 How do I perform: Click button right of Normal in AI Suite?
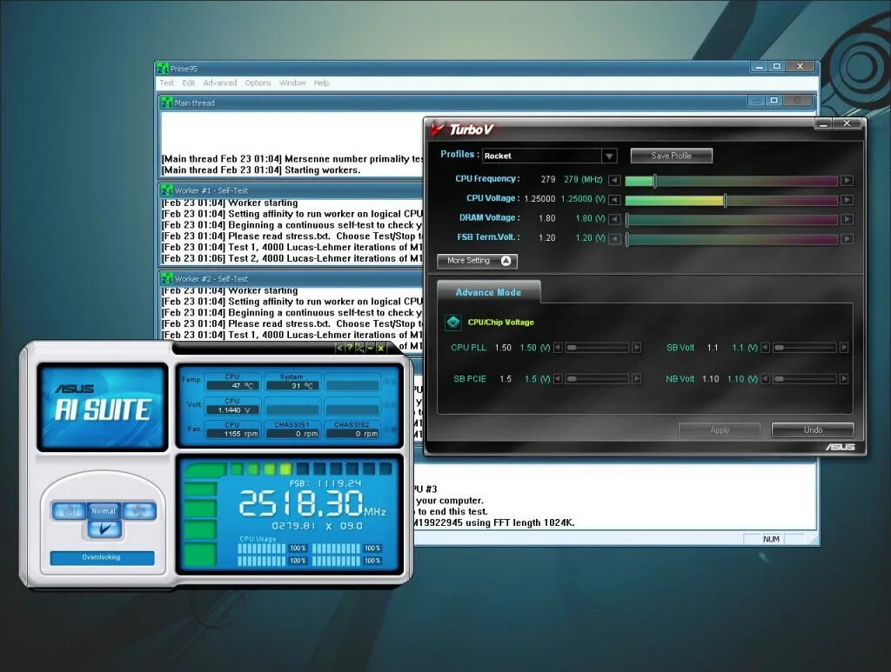(x=139, y=511)
